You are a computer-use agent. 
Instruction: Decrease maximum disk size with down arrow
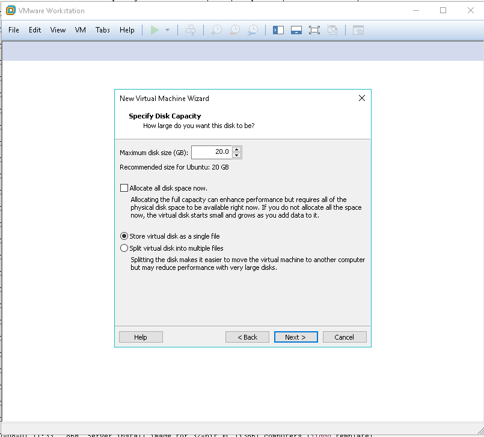(x=237, y=155)
